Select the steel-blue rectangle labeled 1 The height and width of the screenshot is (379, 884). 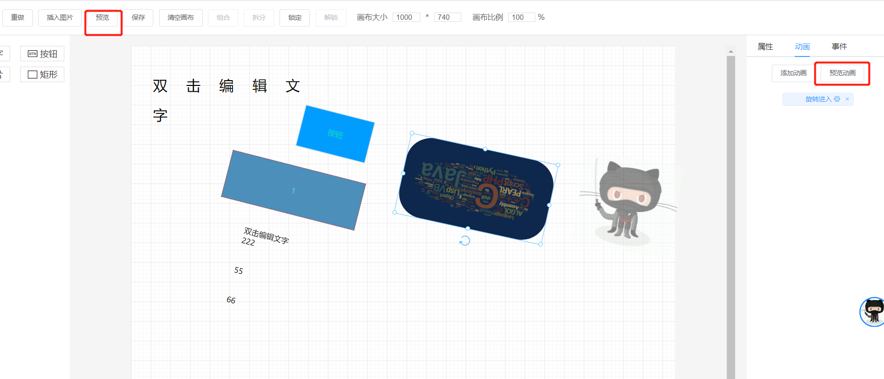294,190
